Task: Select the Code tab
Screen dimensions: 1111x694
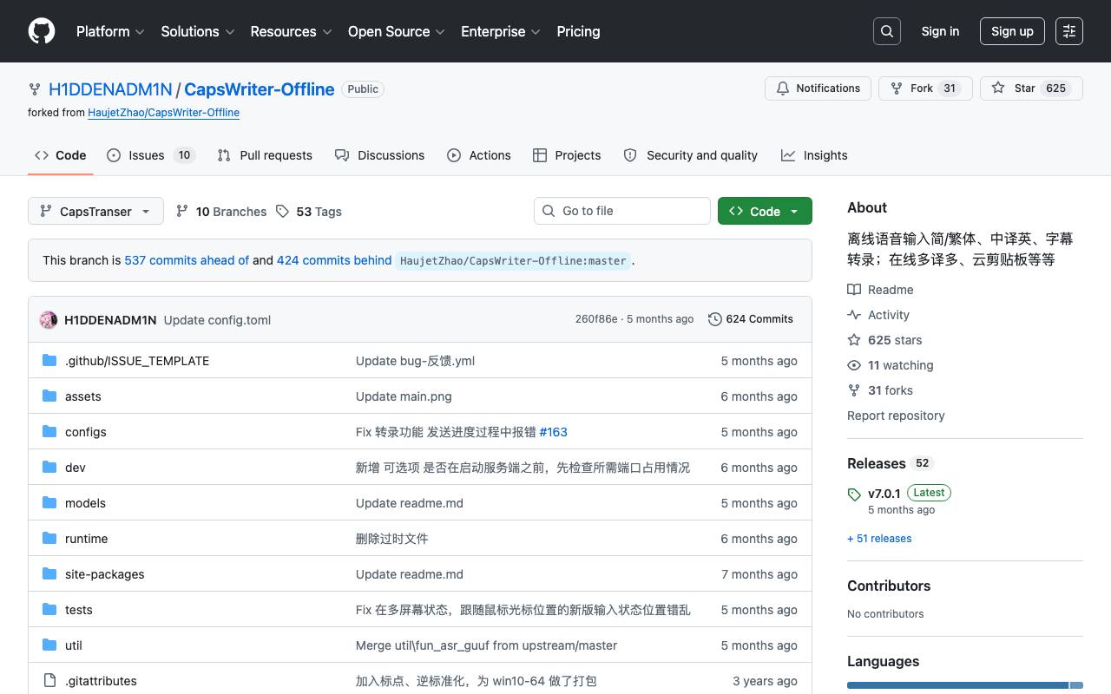Action: click(61, 155)
